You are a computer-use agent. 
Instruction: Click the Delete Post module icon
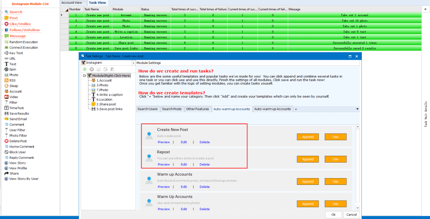[6, 141]
